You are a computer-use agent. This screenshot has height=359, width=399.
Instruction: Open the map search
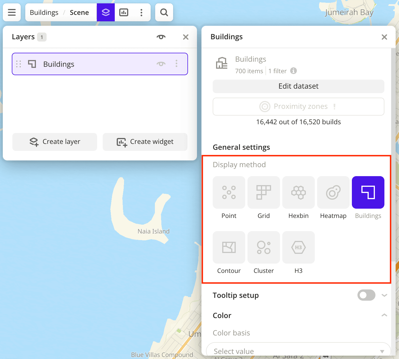tap(164, 12)
